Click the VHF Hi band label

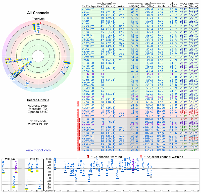point(34,159)
